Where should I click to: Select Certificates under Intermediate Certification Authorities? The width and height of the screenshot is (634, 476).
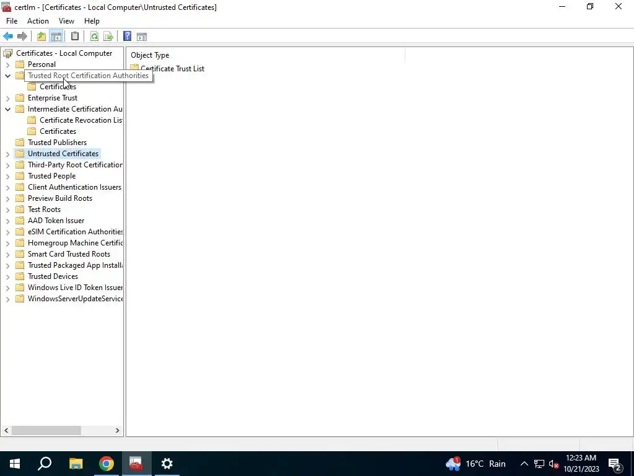tap(58, 131)
